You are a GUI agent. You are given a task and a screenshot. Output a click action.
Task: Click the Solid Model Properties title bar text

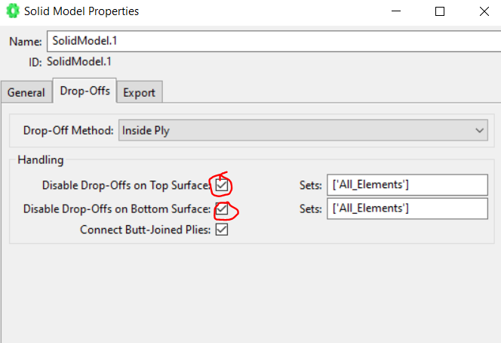(81, 12)
